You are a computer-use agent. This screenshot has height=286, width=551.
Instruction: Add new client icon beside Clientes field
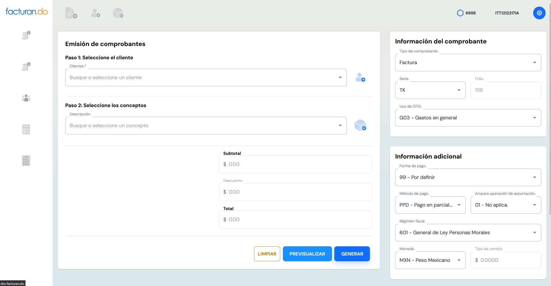click(360, 77)
